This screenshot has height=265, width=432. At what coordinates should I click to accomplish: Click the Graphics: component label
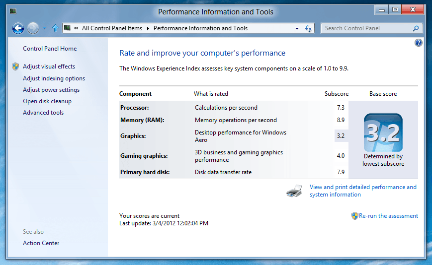[x=133, y=136]
